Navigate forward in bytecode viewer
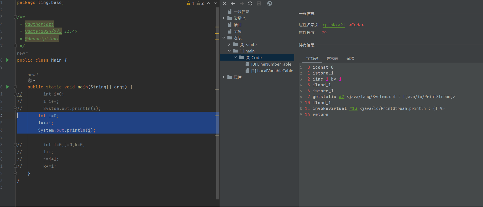This screenshot has width=483, height=207. pos(242,3)
